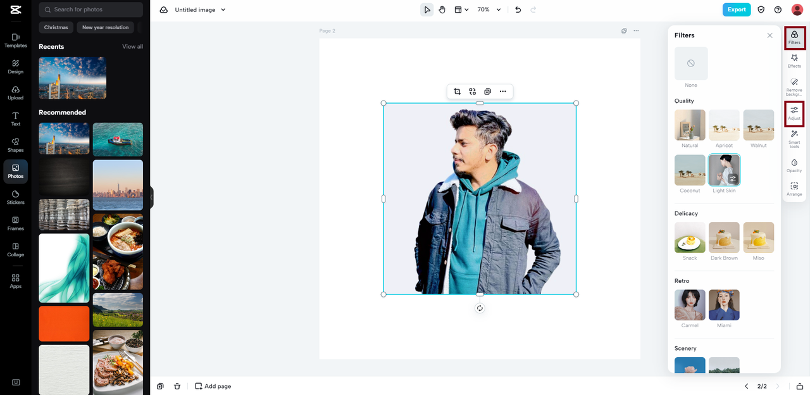This screenshot has width=810, height=395.
Task: Duplicate page icon above the canvas
Action: 624,30
